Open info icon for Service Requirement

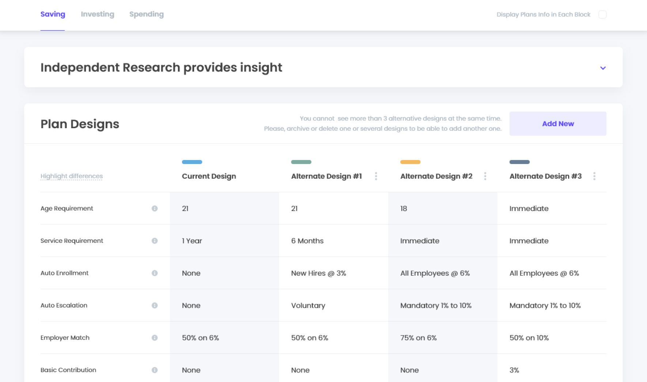[155, 241]
